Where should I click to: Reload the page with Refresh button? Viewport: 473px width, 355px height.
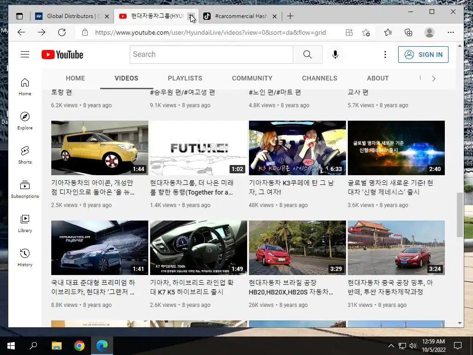tap(62, 32)
